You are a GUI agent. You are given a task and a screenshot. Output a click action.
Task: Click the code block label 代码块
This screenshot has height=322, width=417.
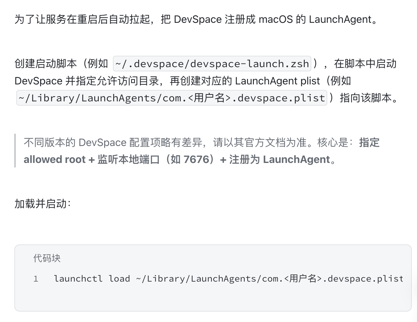[x=47, y=258]
